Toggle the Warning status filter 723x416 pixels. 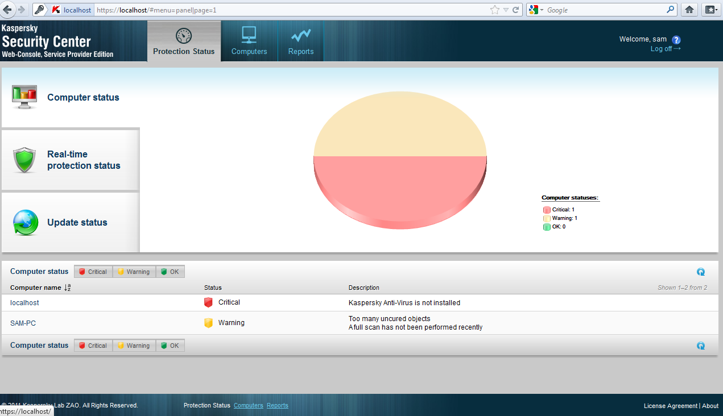tap(134, 271)
